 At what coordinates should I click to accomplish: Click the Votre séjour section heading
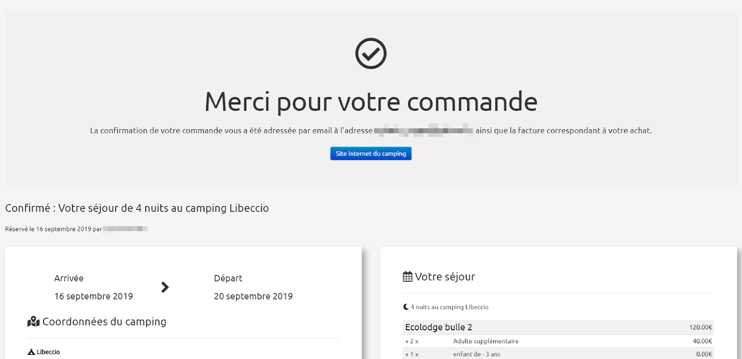pyautogui.click(x=445, y=277)
